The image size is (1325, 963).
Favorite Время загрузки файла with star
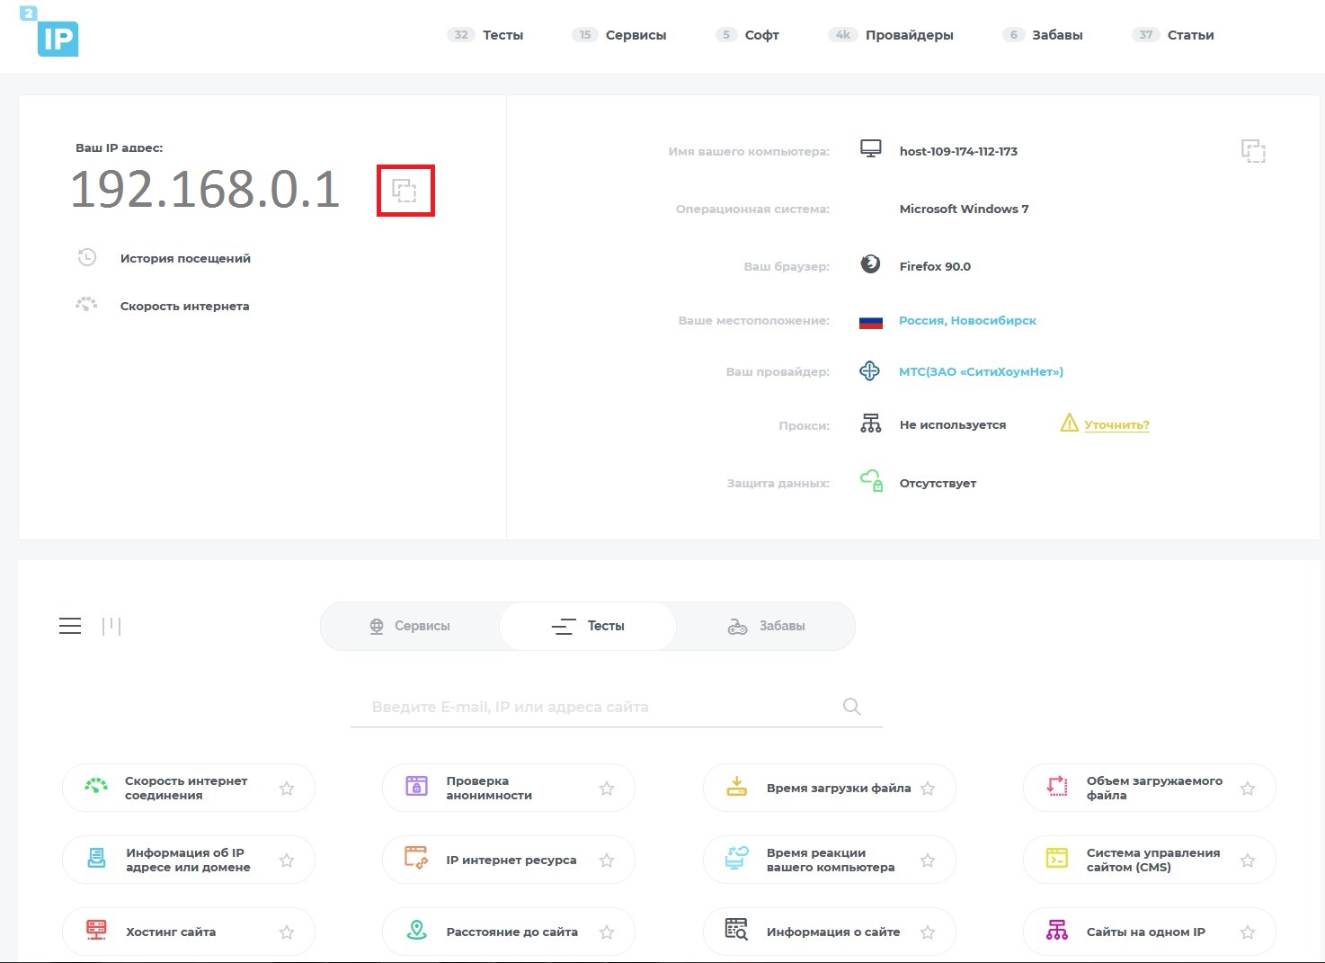tap(928, 789)
